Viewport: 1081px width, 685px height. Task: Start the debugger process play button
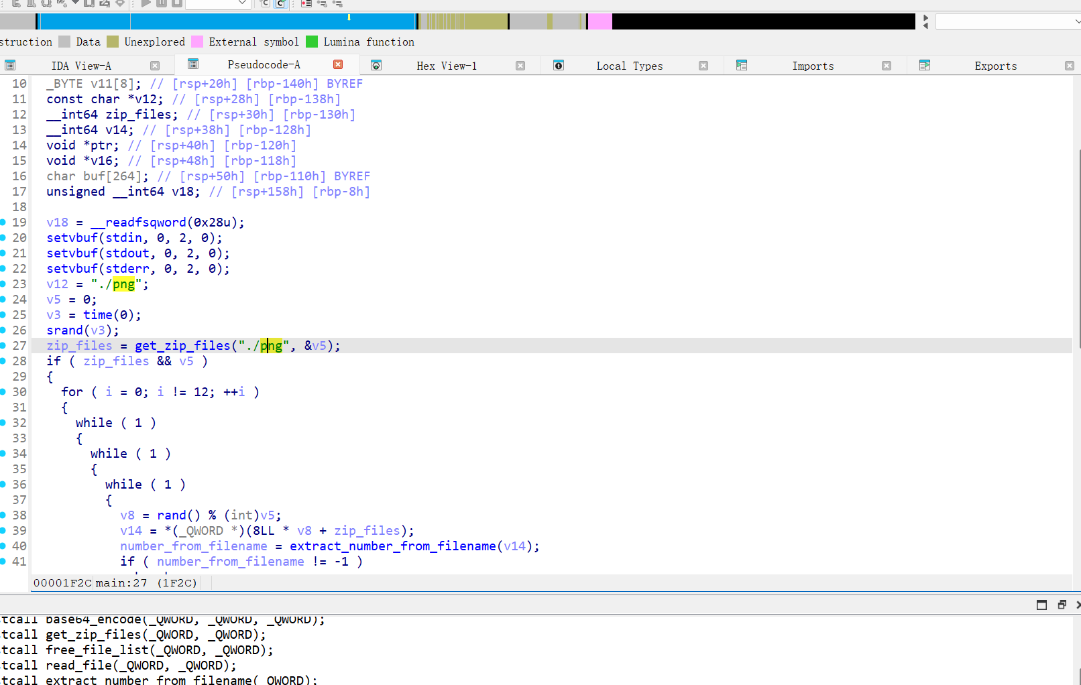point(146,3)
